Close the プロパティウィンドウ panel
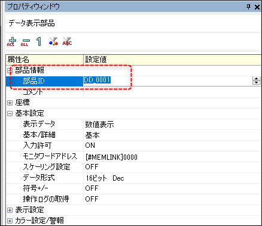Viewport: 262px width, 226px height. pos(257,7)
